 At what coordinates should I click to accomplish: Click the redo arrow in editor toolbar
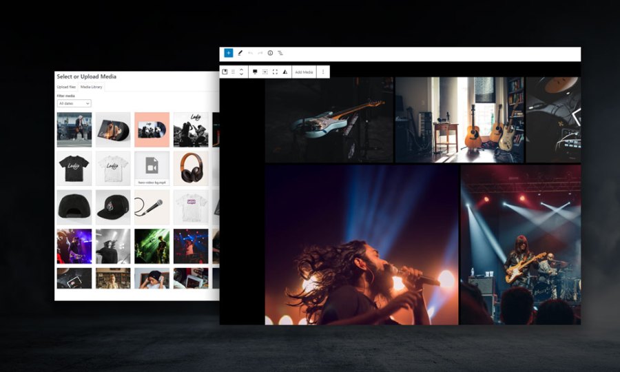260,53
